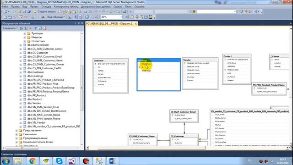Open the Сервис menu
Viewport: 293px width, 165px height.
point(118,6)
